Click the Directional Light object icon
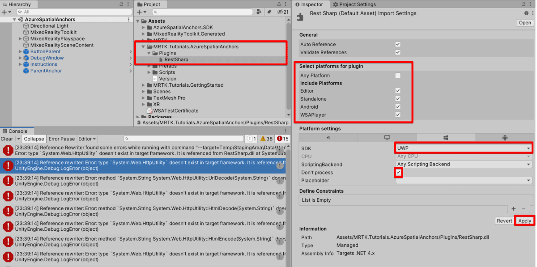Screen dimensions: 537x267 pos(26,26)
